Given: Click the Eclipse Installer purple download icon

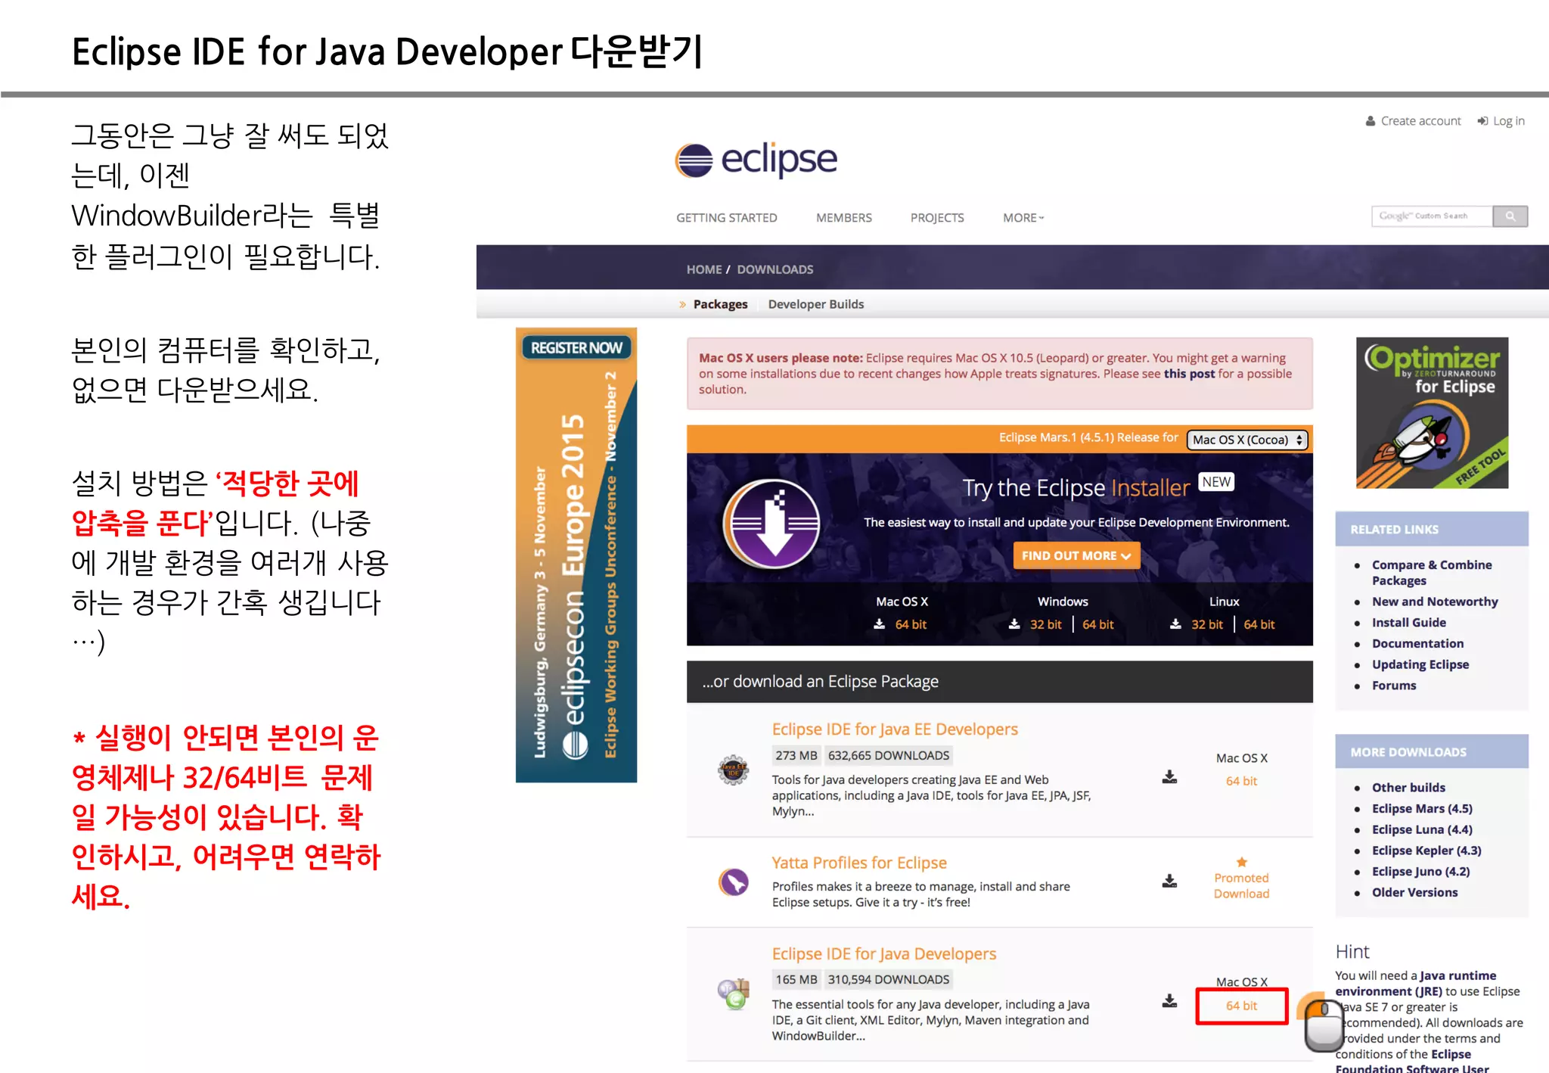Looking at the screenshot, I should click(x=772, y=524).
